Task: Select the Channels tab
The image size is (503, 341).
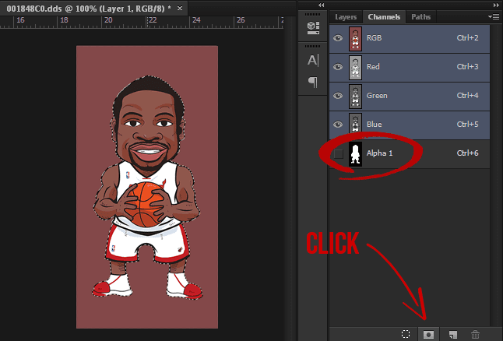Action: [384, 17]
